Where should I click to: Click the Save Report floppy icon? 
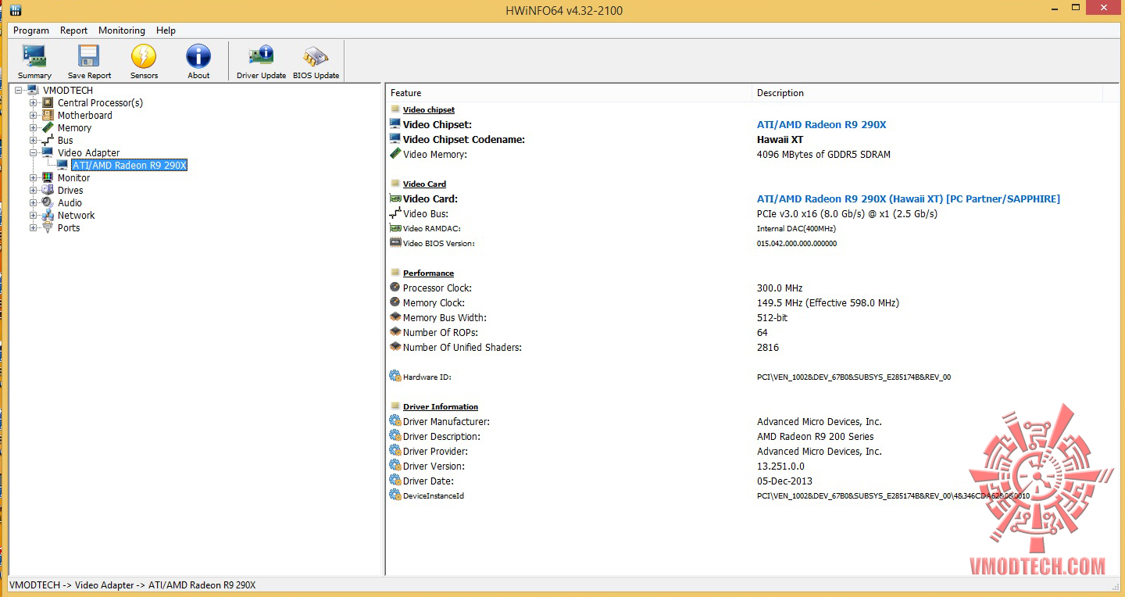coord(89,56)
